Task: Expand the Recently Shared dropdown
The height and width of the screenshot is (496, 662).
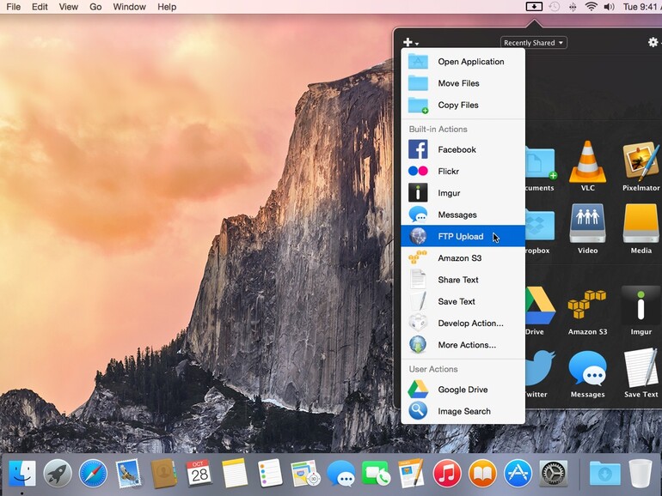Action: click(x=534, y=43)
